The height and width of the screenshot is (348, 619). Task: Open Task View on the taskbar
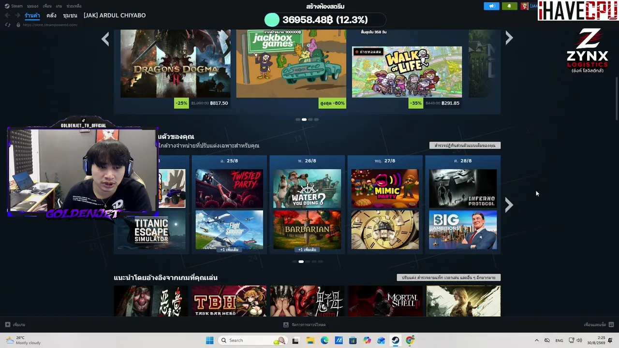coord(295,340)
